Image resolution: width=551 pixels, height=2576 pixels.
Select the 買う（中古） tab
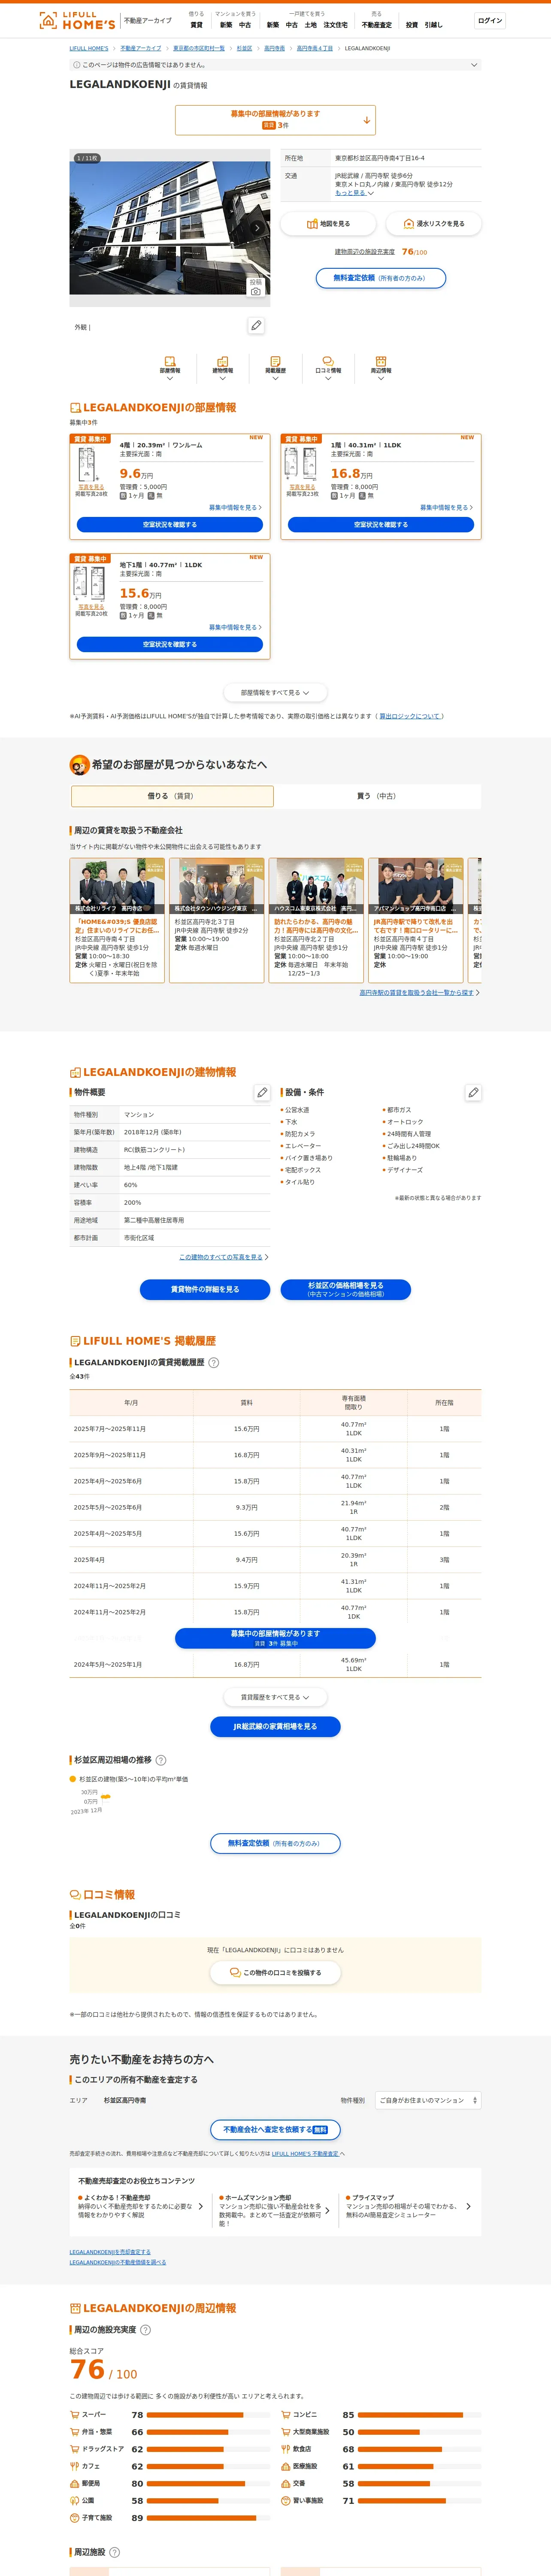tap(377, 796)
